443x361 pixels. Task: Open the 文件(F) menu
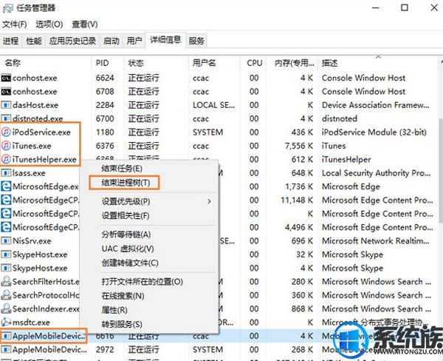coord(15,24)
